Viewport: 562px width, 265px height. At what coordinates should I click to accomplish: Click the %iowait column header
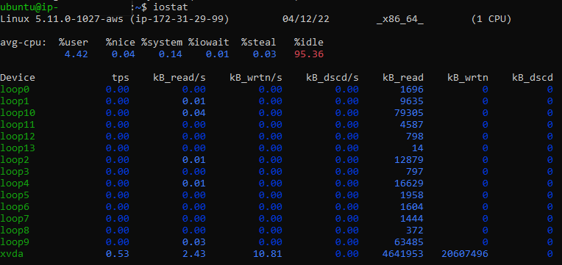(209, 43)
